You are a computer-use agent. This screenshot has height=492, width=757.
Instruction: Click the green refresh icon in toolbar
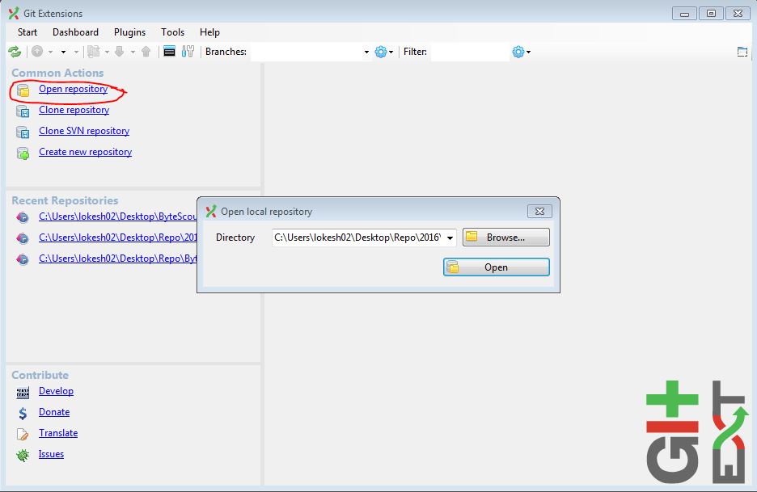coord(15,52)
